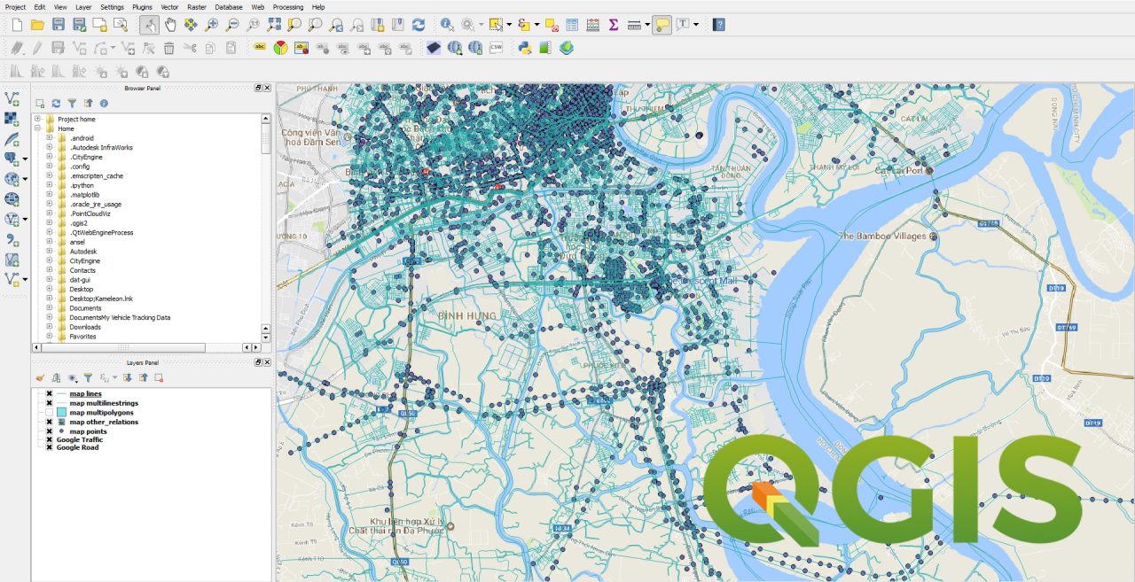Select the Zoom In magnifier tool
The image size is (1135, 582).
(212, 25)
